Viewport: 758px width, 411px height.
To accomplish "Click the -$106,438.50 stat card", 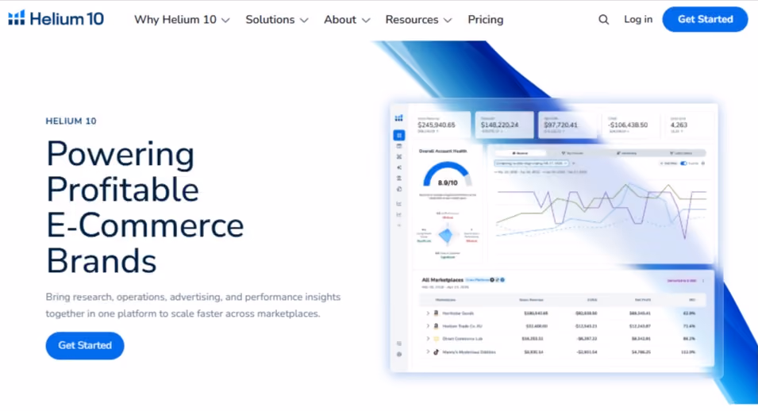I will coord(629,125).
